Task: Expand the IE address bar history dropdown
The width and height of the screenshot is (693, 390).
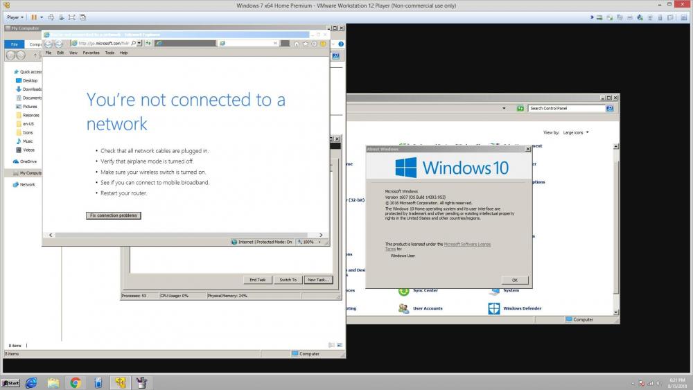Action: 139,43
